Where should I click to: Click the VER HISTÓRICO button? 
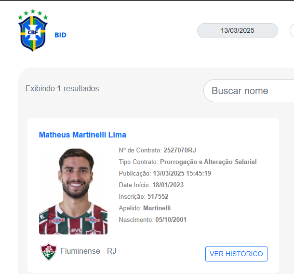[x=236, y=254]
